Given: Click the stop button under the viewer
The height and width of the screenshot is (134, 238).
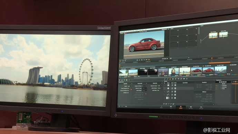Looking at the screenshot, I should point(142,60).
